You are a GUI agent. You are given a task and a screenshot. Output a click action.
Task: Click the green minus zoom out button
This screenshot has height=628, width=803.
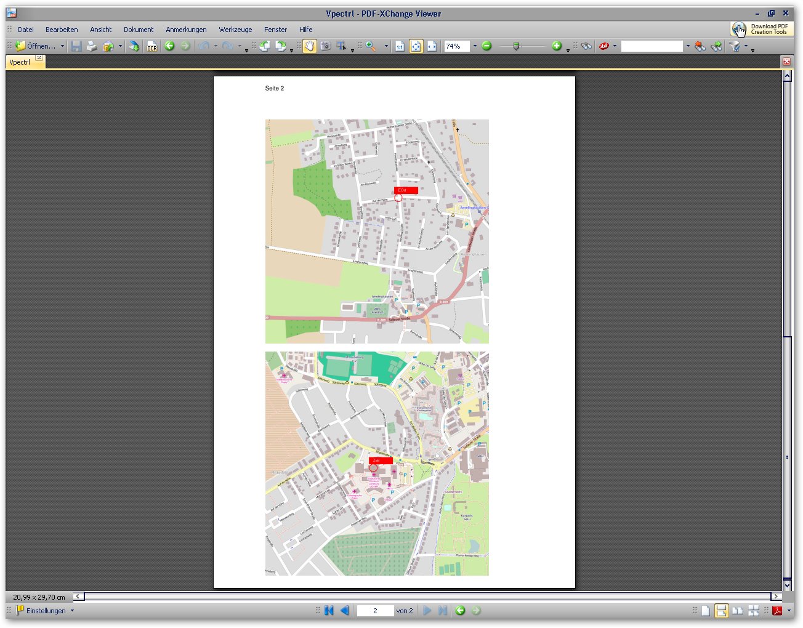[486, 46]
